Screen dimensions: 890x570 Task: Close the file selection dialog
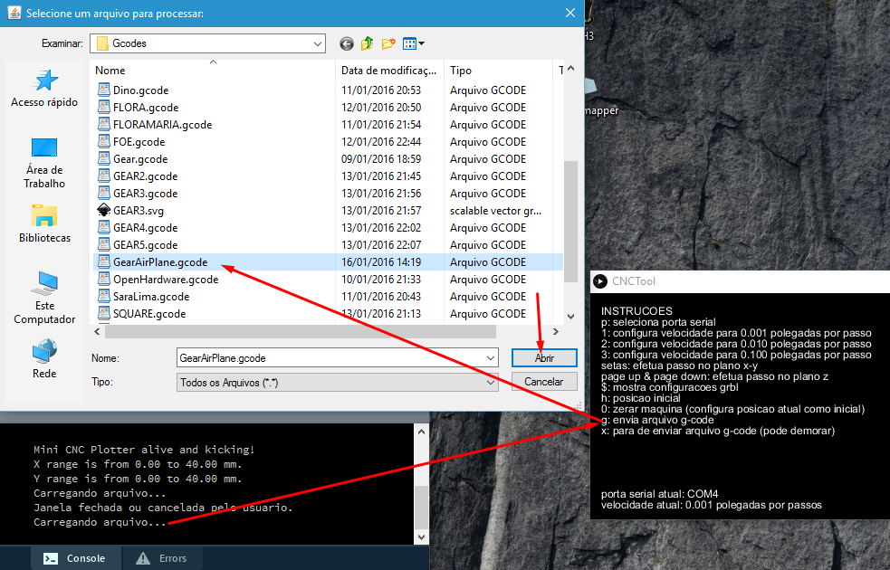pyautogui.click(x=570, y=13)
